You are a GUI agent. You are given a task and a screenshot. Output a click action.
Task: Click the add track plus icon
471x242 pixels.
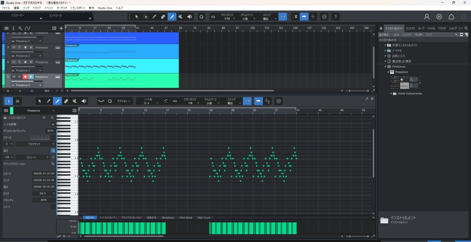click(61, 28)
